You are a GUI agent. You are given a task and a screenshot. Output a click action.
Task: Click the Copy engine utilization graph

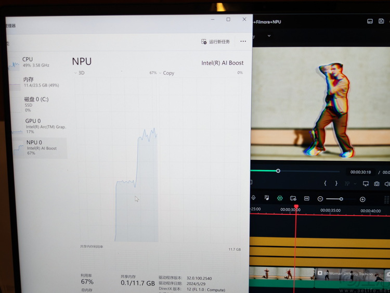tap(201, 160)
